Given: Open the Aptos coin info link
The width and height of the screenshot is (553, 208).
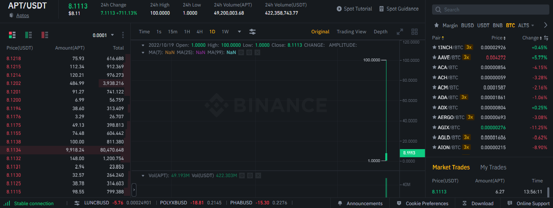Looking at the screenshot, I should click(22, 15).
